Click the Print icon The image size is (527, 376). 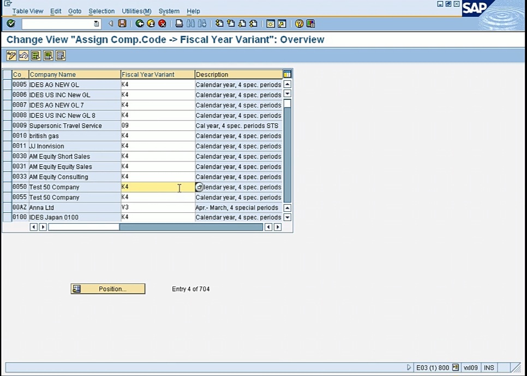(179, 23)
